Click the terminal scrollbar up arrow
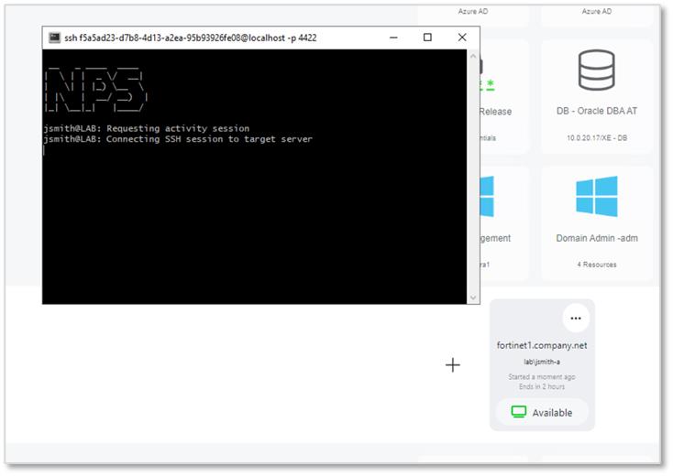The image size is (673, 476). pos(473,57)
